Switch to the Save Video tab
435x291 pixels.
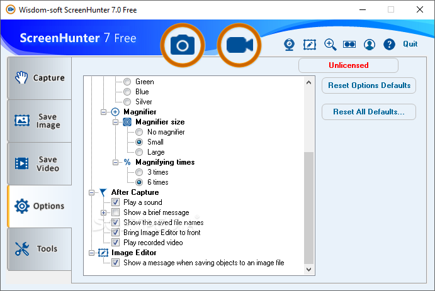[40, 163]
